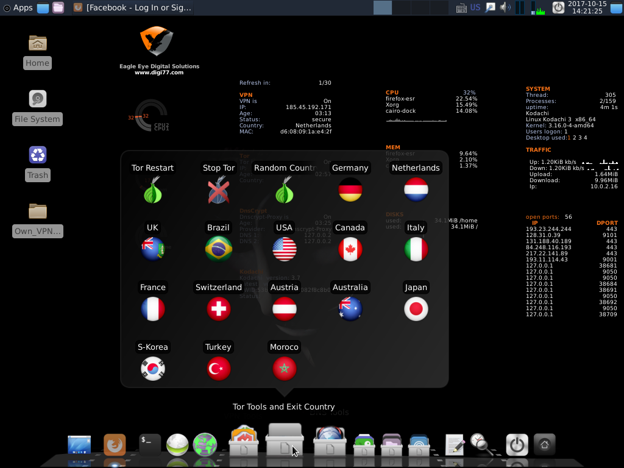Click the VPN IP value 185.45.192.171
The height and width of the screenshot is (468, 624).
308,107
